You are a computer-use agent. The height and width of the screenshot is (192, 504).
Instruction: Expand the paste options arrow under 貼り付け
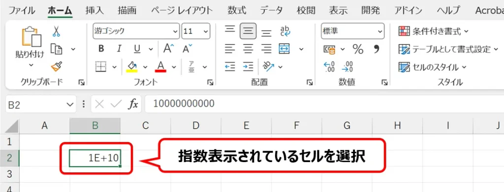[31, 65]
